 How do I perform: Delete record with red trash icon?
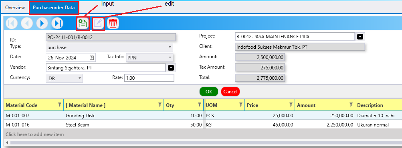[113, 24]
